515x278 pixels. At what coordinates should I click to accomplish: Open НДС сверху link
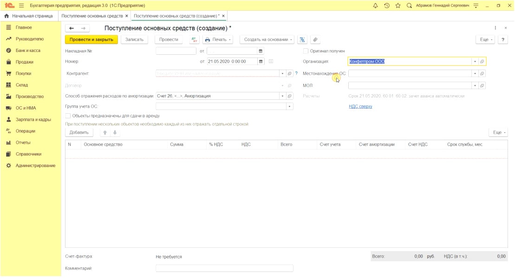coord(360,107)
